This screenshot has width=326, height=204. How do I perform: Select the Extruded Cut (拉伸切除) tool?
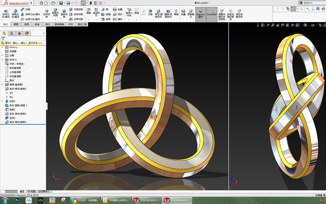pyautogui.click(x=47, y=14)
